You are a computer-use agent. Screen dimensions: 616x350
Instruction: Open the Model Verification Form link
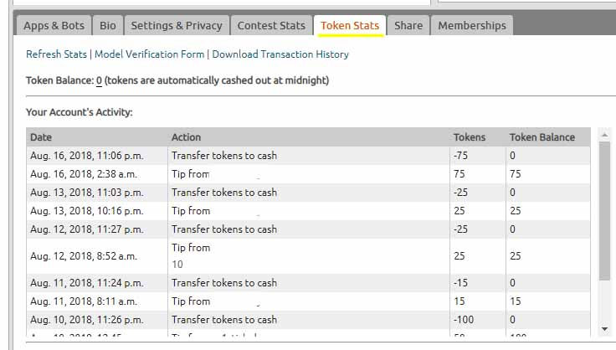pyautogui.click(x=149, y=54)
